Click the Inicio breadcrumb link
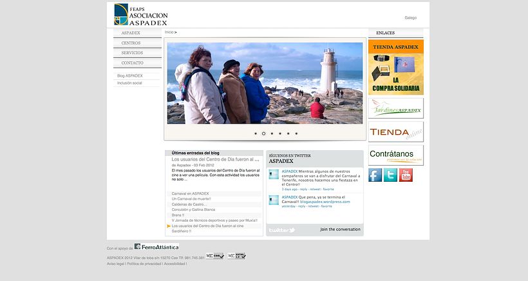This screenshot has width=528, height=281. (x=169, y=32)
